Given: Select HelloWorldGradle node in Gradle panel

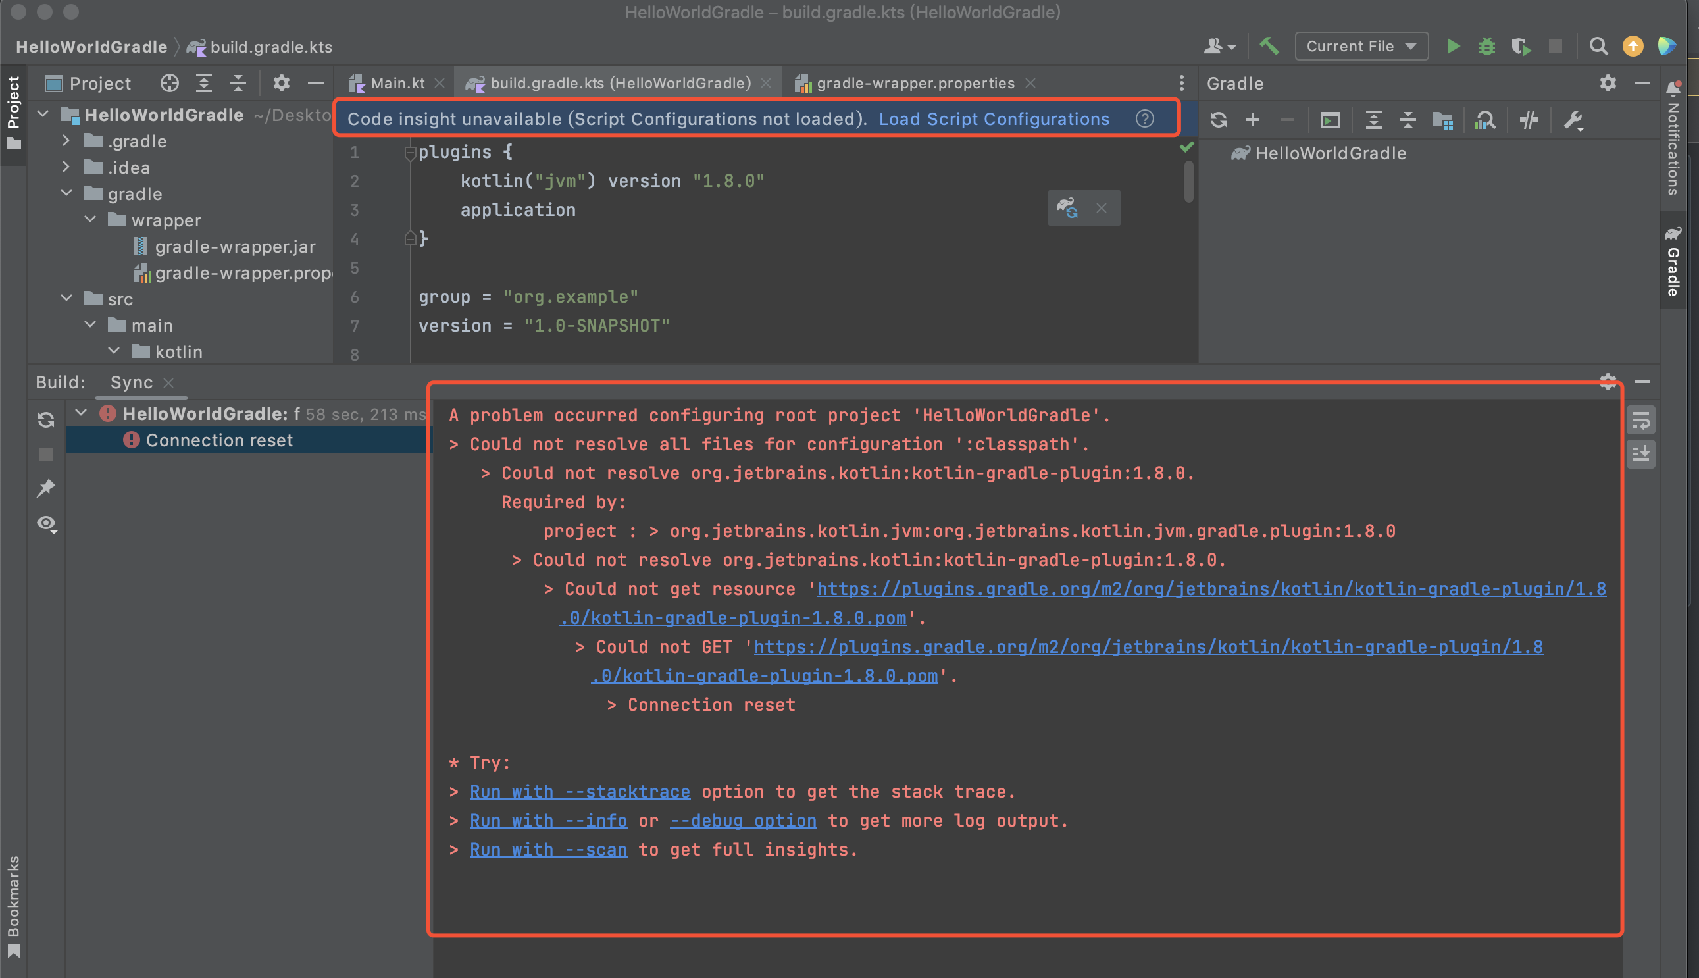Looking at the screenshot, I should pos(1317,153).
